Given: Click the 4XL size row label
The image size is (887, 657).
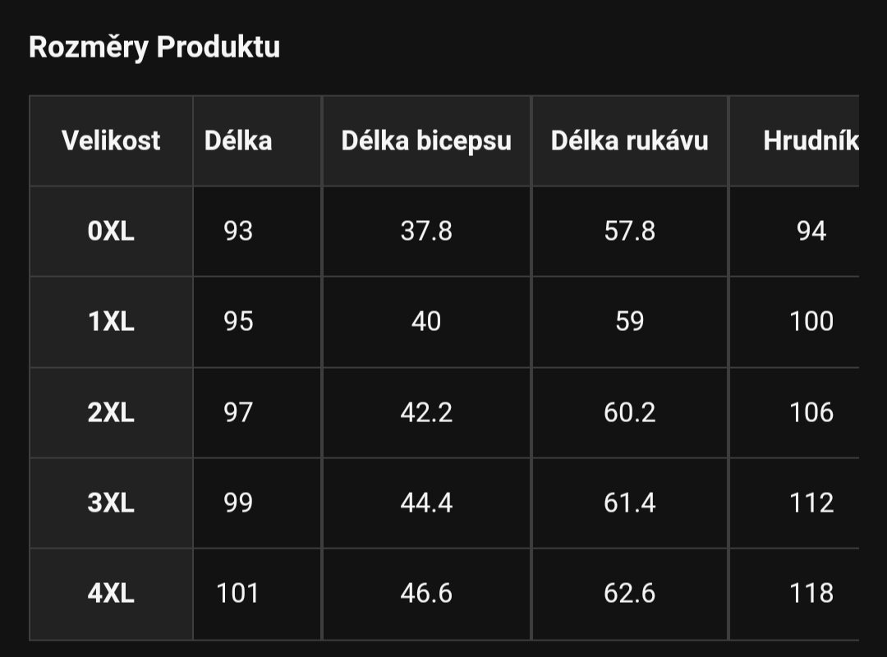Looking at the screenshot, I should 111,594.
